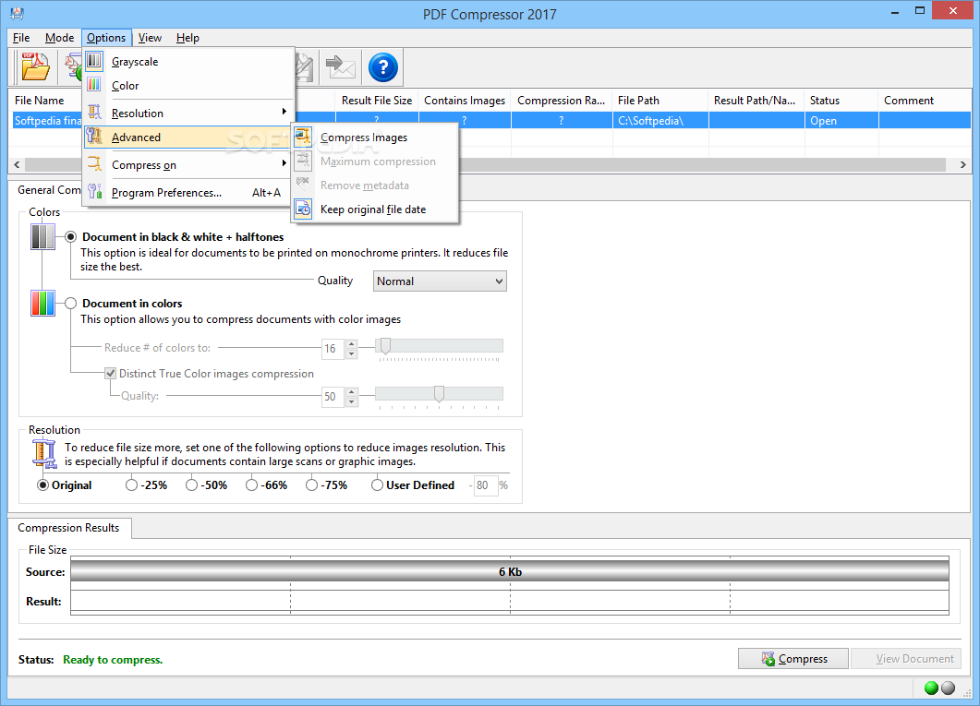This screenshot has height=706, width=980.
Task: Select the -50% resolution option
Action: coord(191,485)
